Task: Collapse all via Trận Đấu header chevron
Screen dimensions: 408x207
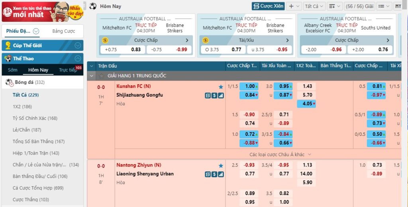Action: 91,66
